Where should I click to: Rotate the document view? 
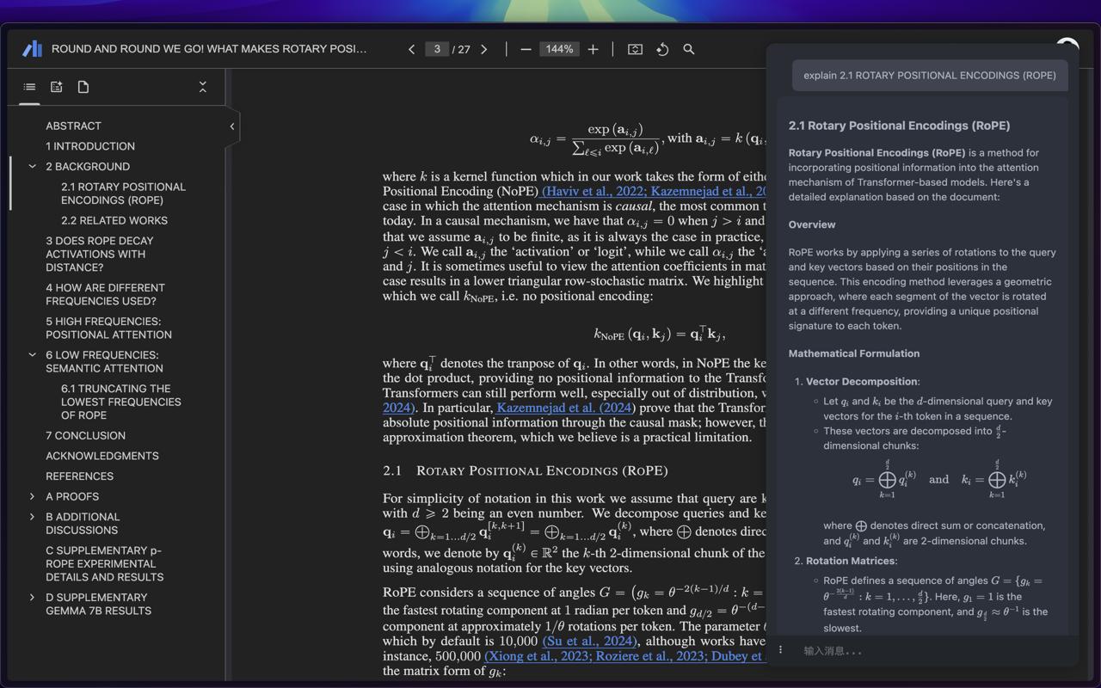[662, 49]
